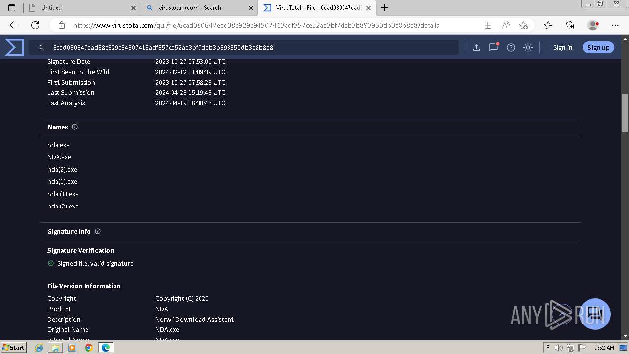Click the Norwii Download Assistant description
The height and width of the screenshot is (354, 629).
195,319
